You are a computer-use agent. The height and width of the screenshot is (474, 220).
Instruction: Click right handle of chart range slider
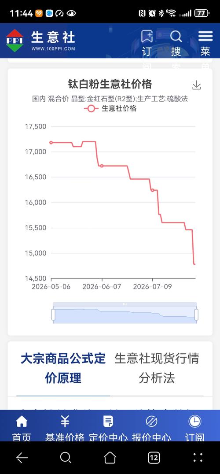(x=196, y=315)
